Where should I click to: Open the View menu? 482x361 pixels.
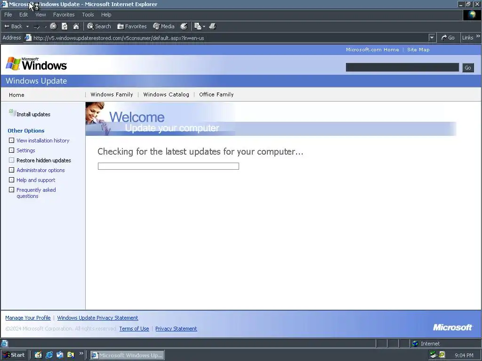40,15
